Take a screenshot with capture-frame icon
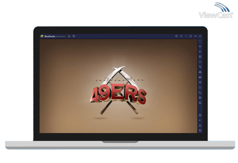Image resolution: width=238 pixels, height=163 pixels. pyautogui.click(x=200, y=82)
